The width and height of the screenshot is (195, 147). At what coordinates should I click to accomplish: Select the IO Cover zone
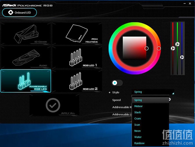26,34
